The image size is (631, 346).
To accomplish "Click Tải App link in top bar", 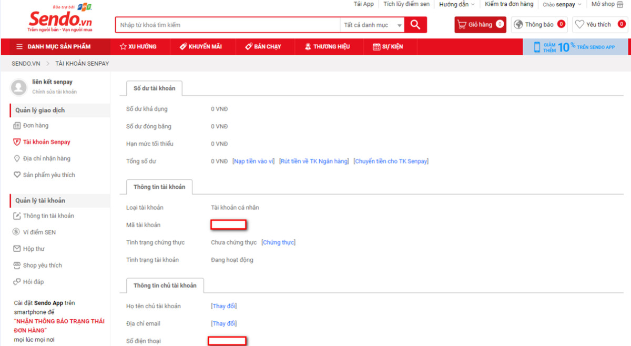I will pos(364,4).
